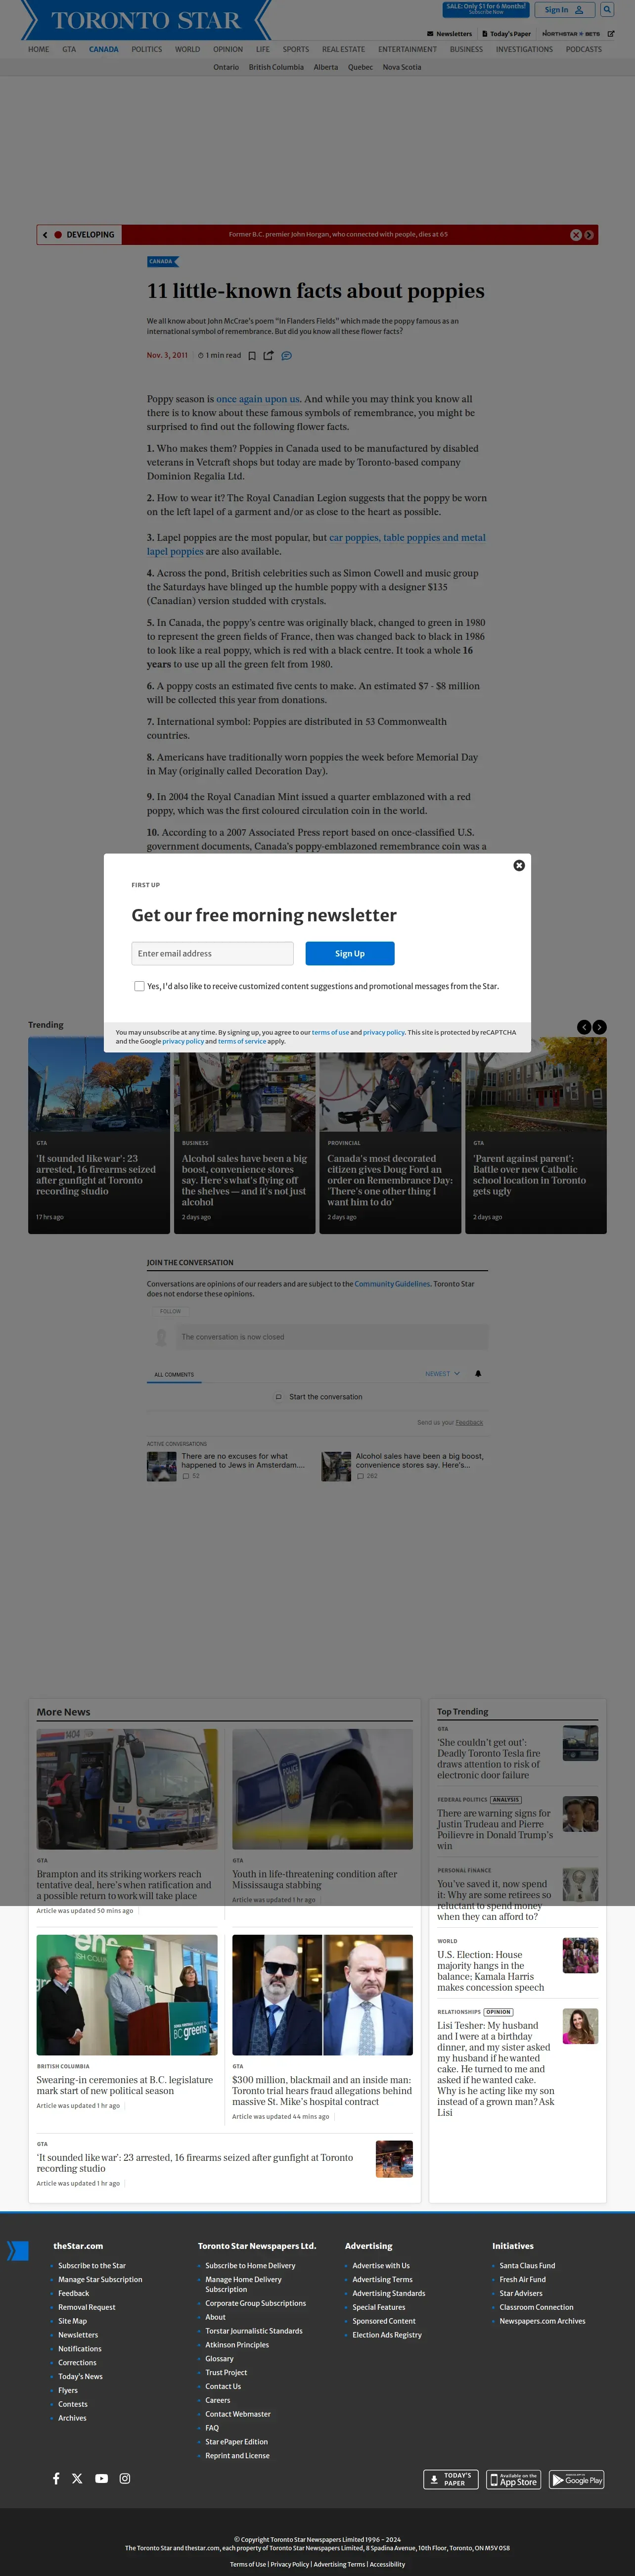Select the Nova Scotia sub-navigation tab
Image resolution: width=635 pixels, height=2576 pixels.
(x=402, y=67)
